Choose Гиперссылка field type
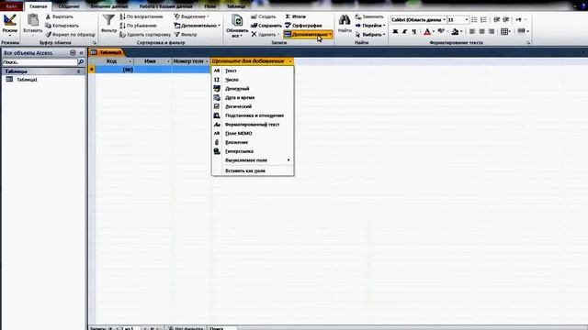Screen dimensions: 588x330 tap(253, 151)
